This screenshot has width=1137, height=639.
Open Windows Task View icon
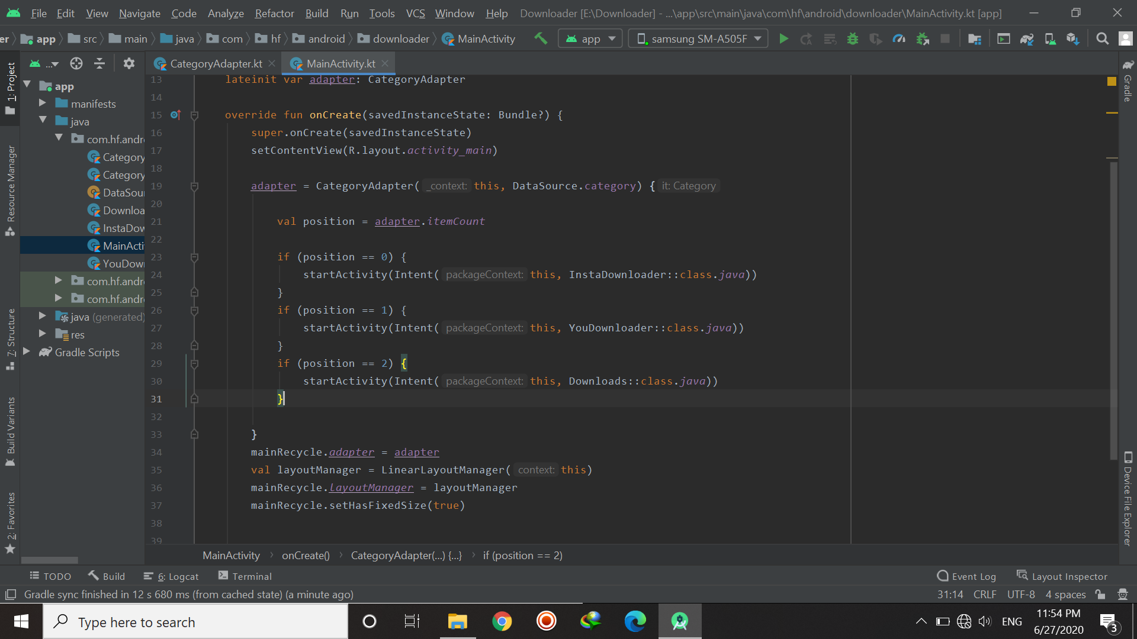pos(412,621)
